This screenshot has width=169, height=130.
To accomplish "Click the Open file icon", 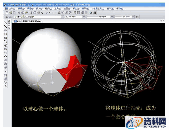I will click(x=11, y=13).
